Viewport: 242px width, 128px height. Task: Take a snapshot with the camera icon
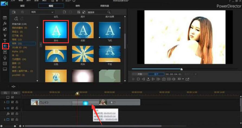pyautogui.click(x=164, y=79)
